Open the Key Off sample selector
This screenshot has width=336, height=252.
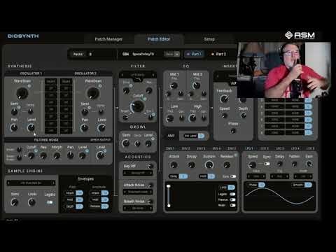pos(138,173)
